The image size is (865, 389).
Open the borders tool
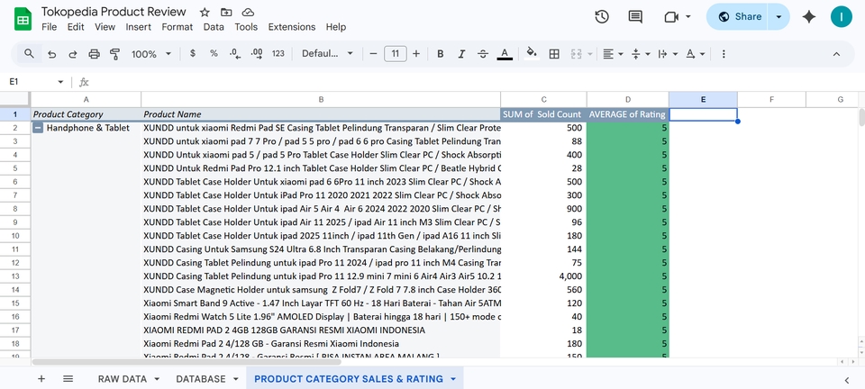click(554, 54)
